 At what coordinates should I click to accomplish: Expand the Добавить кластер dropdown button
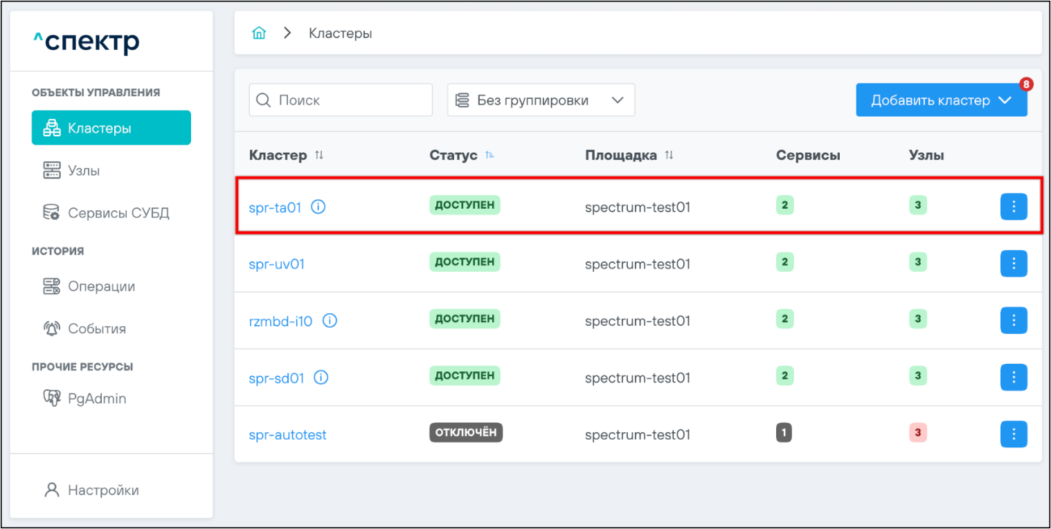[x=941, y=100]
